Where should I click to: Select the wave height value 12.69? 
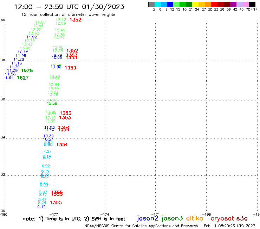(61, 23)
